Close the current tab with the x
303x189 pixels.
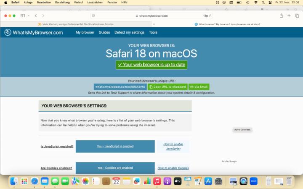pos(154,24)
